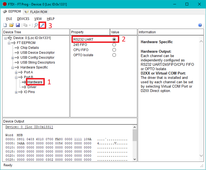
Task: Click the Ready status bar text
Action: (8, 165)
